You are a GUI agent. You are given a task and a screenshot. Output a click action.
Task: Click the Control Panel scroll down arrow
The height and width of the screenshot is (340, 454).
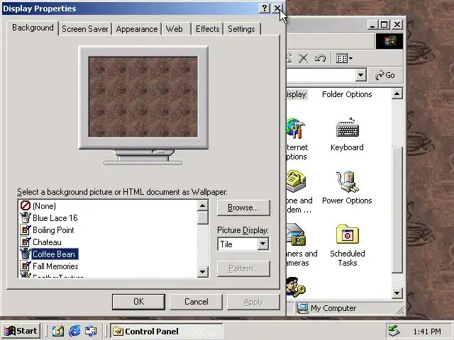397,293
